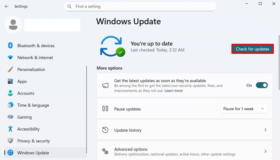Click the Personalization paintbrush icon
This screenshot has width=280, height=160.
(10, 69)
